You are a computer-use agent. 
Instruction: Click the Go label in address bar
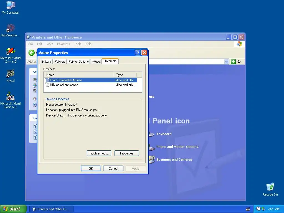(x=239, y=62)
